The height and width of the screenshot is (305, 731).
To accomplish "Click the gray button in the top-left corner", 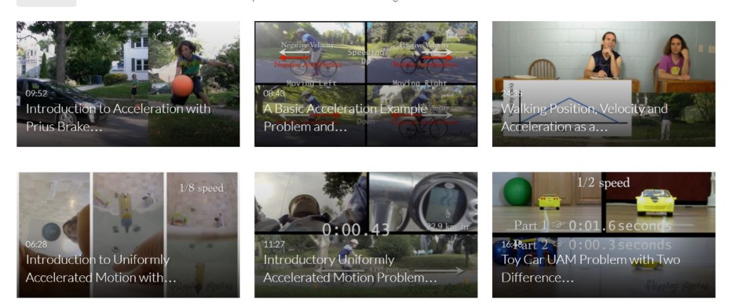I will tap(46, 3).
